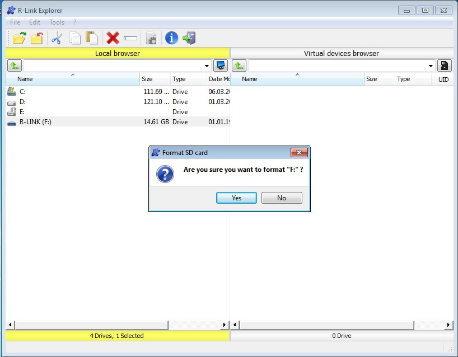458x357 pixels.
Task: Cancel format with No button
Action: point(282,198)
